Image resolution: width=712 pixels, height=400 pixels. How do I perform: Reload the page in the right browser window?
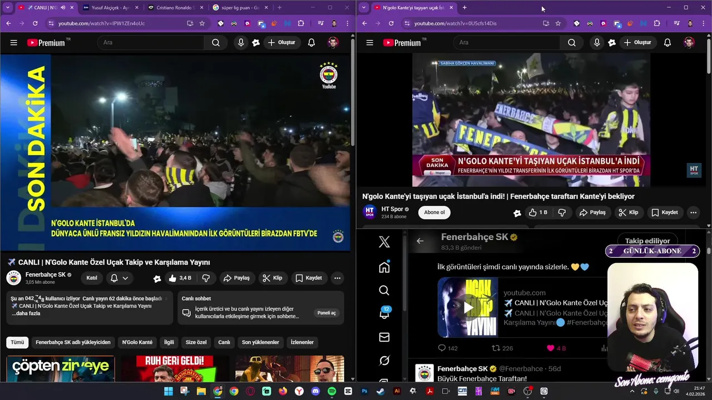pyautogui.click(x=391, y=23)
